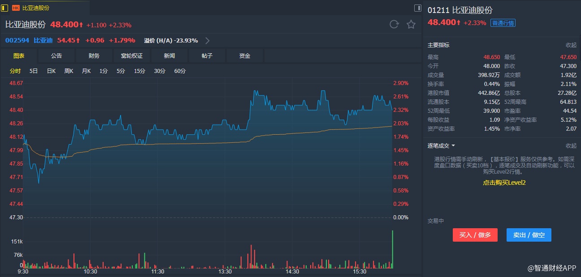
Task: Click the 点击购买Level2 link
Action: tap(504, 183)
